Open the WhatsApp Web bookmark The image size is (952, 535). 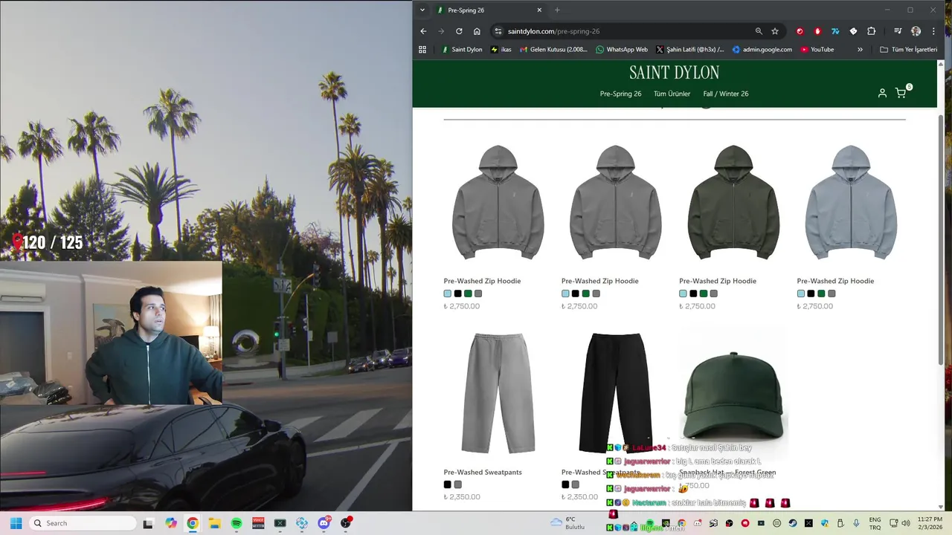pyautogui.click(x=622, y=50)
